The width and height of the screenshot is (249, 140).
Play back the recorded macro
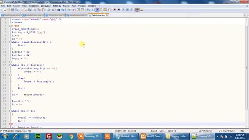123,10
